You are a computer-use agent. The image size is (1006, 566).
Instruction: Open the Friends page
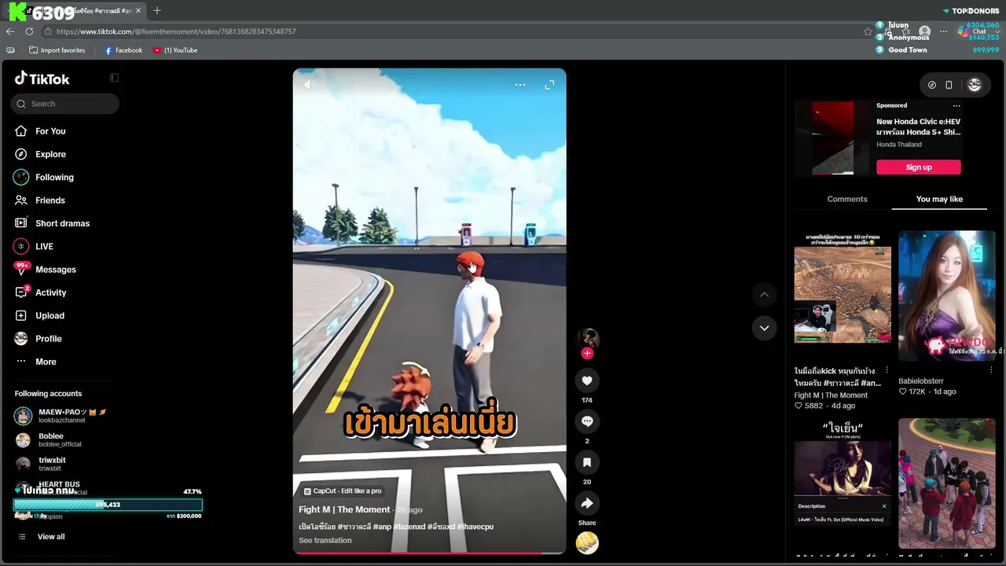point(50,200)
